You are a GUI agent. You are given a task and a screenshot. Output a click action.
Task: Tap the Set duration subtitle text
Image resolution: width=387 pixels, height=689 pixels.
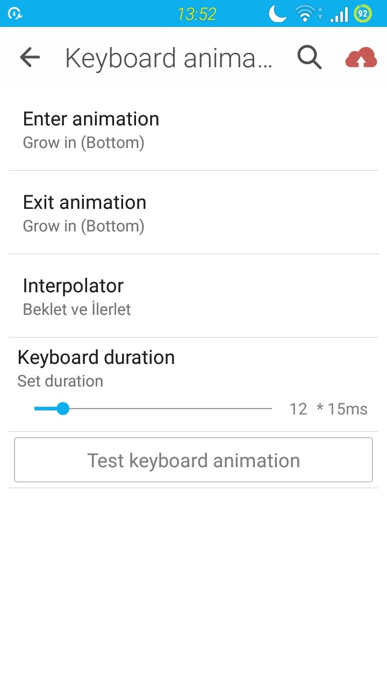tap(60, 381)
